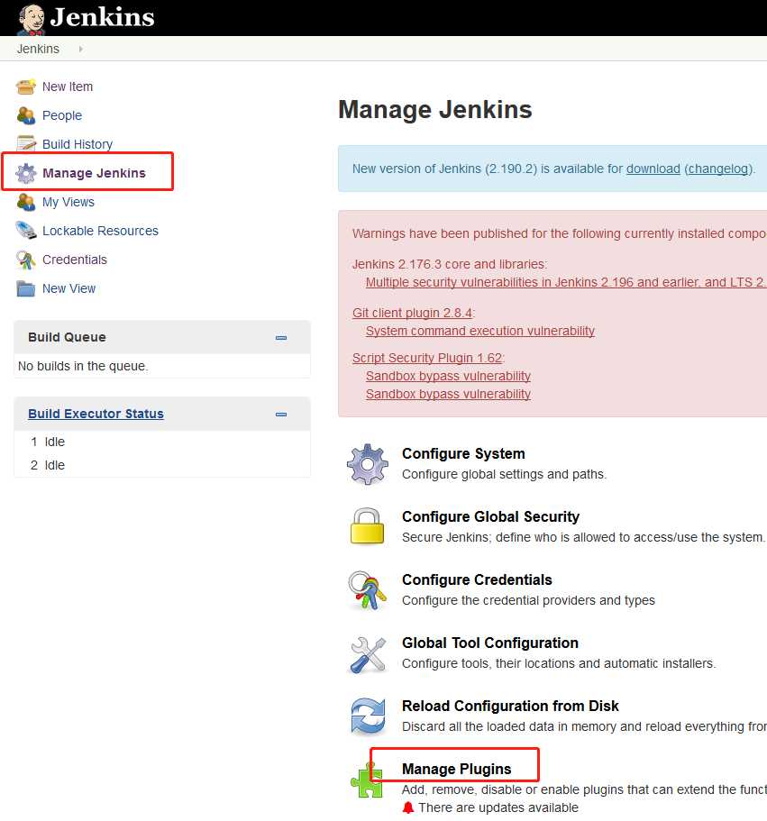Click the 'Manage Jenkins' page heading
767x821 pixels.
pos(435,109)
